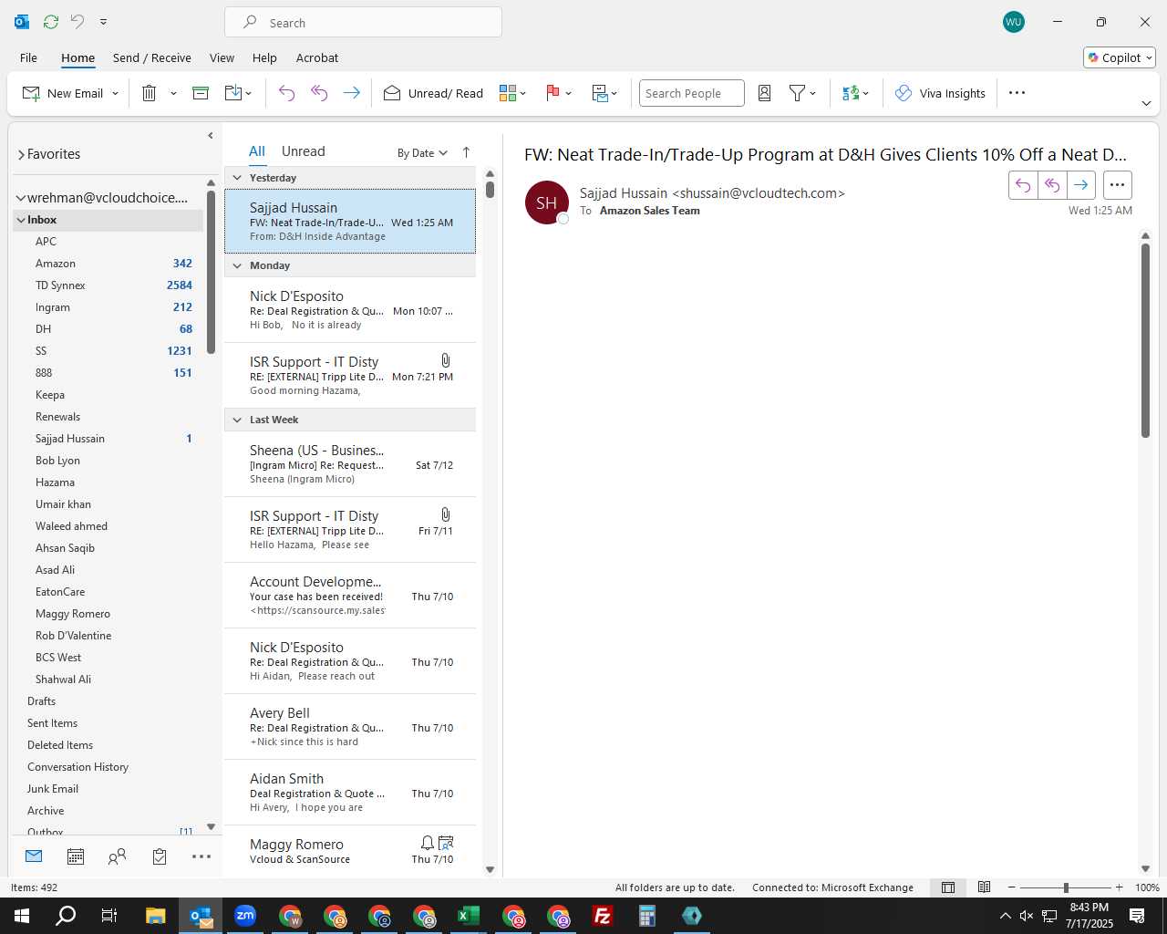Reply All from reading pane header
Screen dimensions: 1167x934
coord(1052,185)
